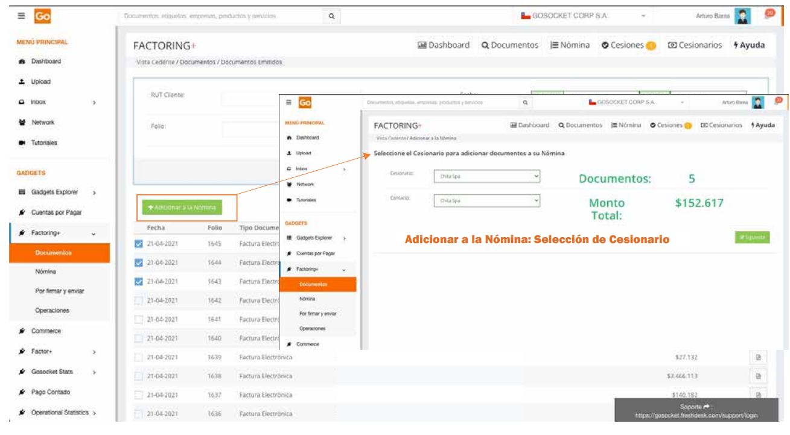Viewport: 790px width, 435px height.
Task: Open Ayuda in inset window top nav
Action: click(763, 125)
